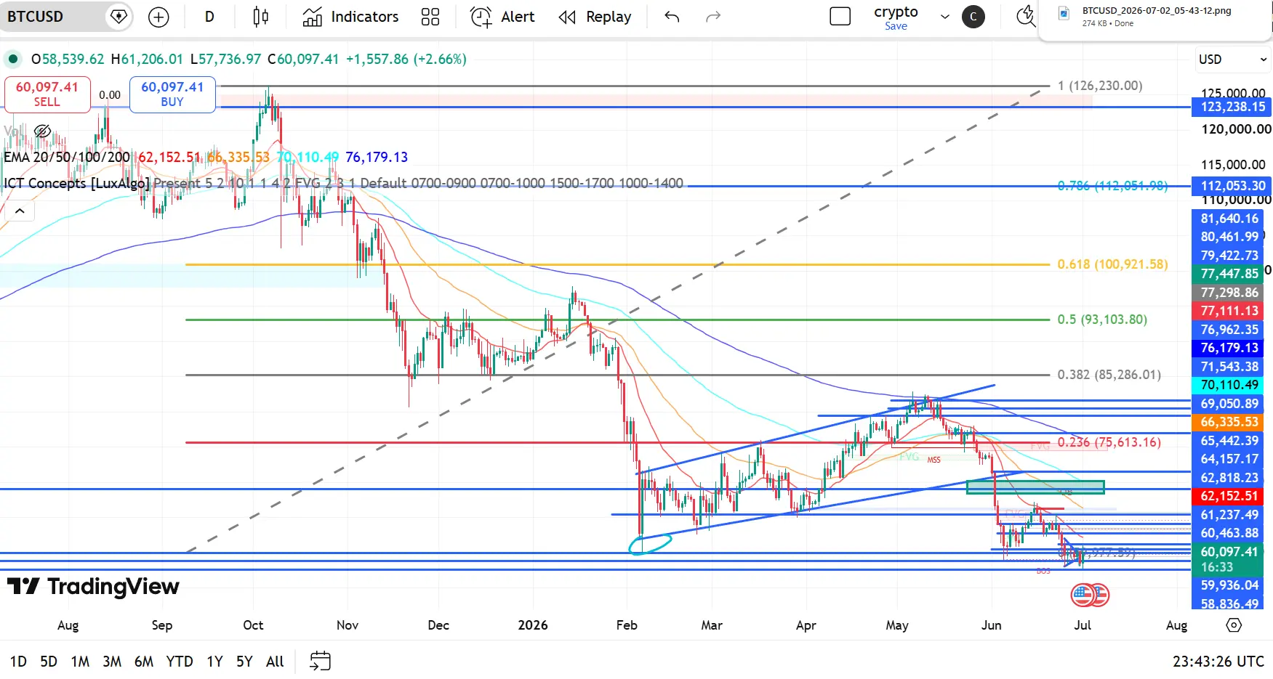Image resolution: width=1273 pixels, height=679 pixels.
Task: Select the cyan ellipse near February low
Action: pos(650,543)
